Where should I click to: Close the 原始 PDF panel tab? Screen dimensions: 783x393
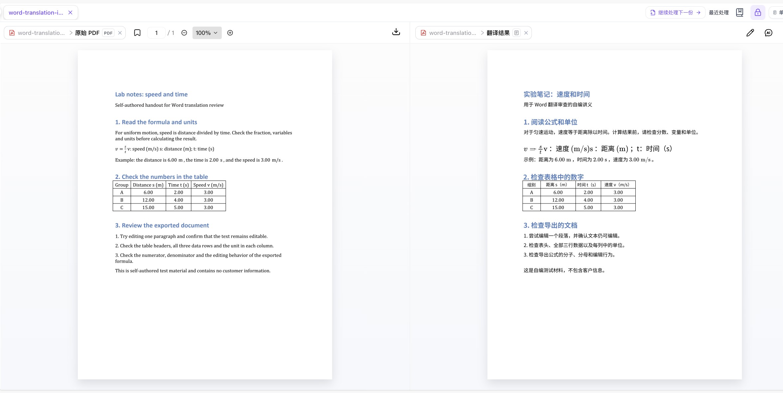click(120, 33)
